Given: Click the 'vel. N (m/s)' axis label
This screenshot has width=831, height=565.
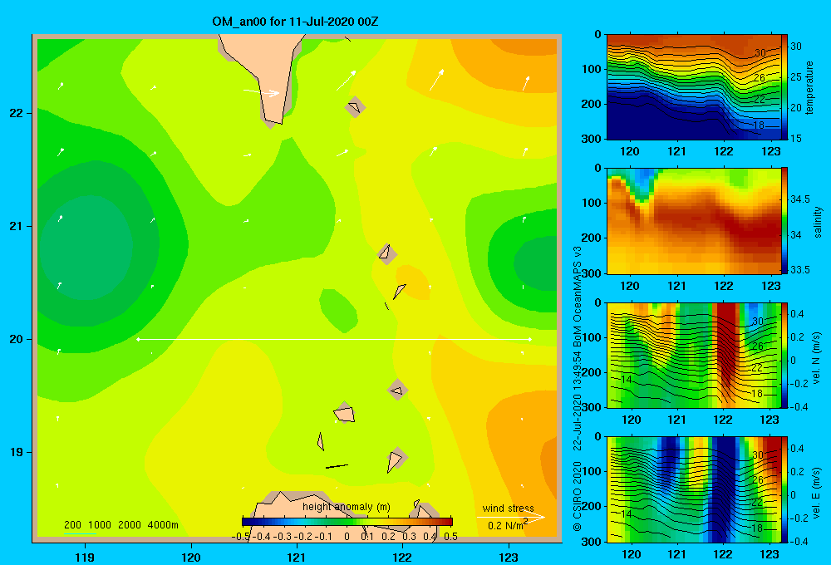Looking at the screenshot, I should [x=816, y=358].
